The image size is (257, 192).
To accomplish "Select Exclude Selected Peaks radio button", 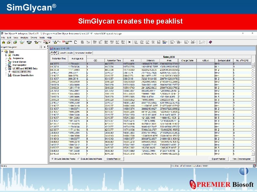I will pyautogui.click(x=79, y=159).
